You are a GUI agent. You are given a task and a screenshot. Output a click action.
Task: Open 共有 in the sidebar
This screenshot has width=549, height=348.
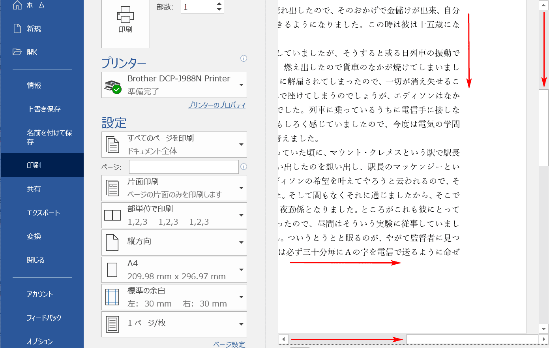(x=34, y=189)
